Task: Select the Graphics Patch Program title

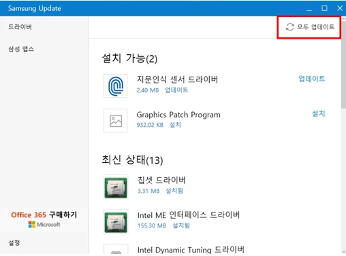Action: point(178,115)
